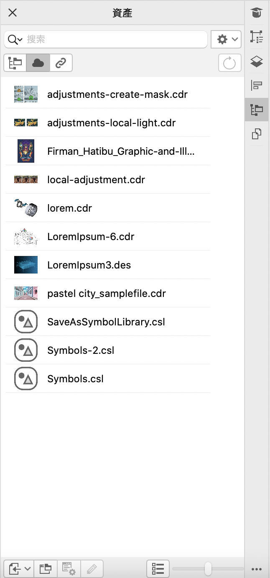Screen dimensions: 270x578
Task: Toggle linked assets view
Action: pyautogui.click(x=61, y=63)
